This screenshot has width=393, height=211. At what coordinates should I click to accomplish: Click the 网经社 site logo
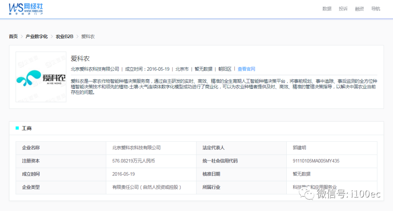click(x=26, y=9)
